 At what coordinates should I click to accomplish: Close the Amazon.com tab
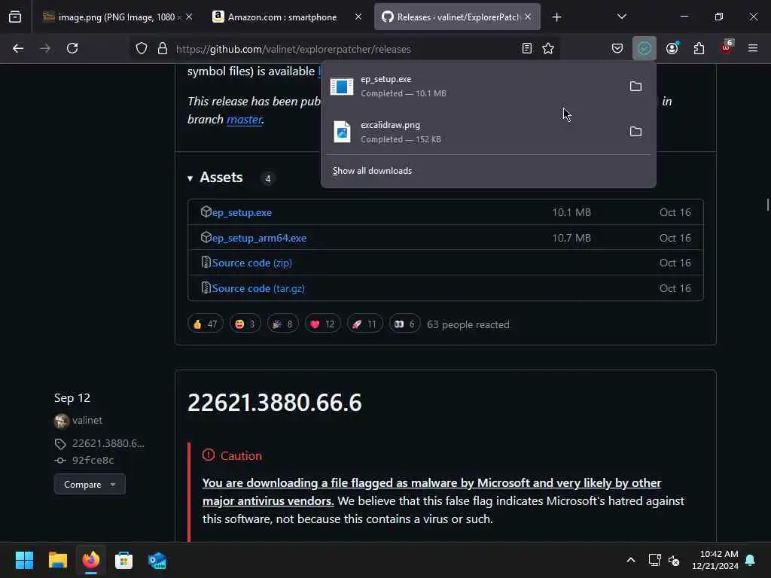click(x=358, y=17)
